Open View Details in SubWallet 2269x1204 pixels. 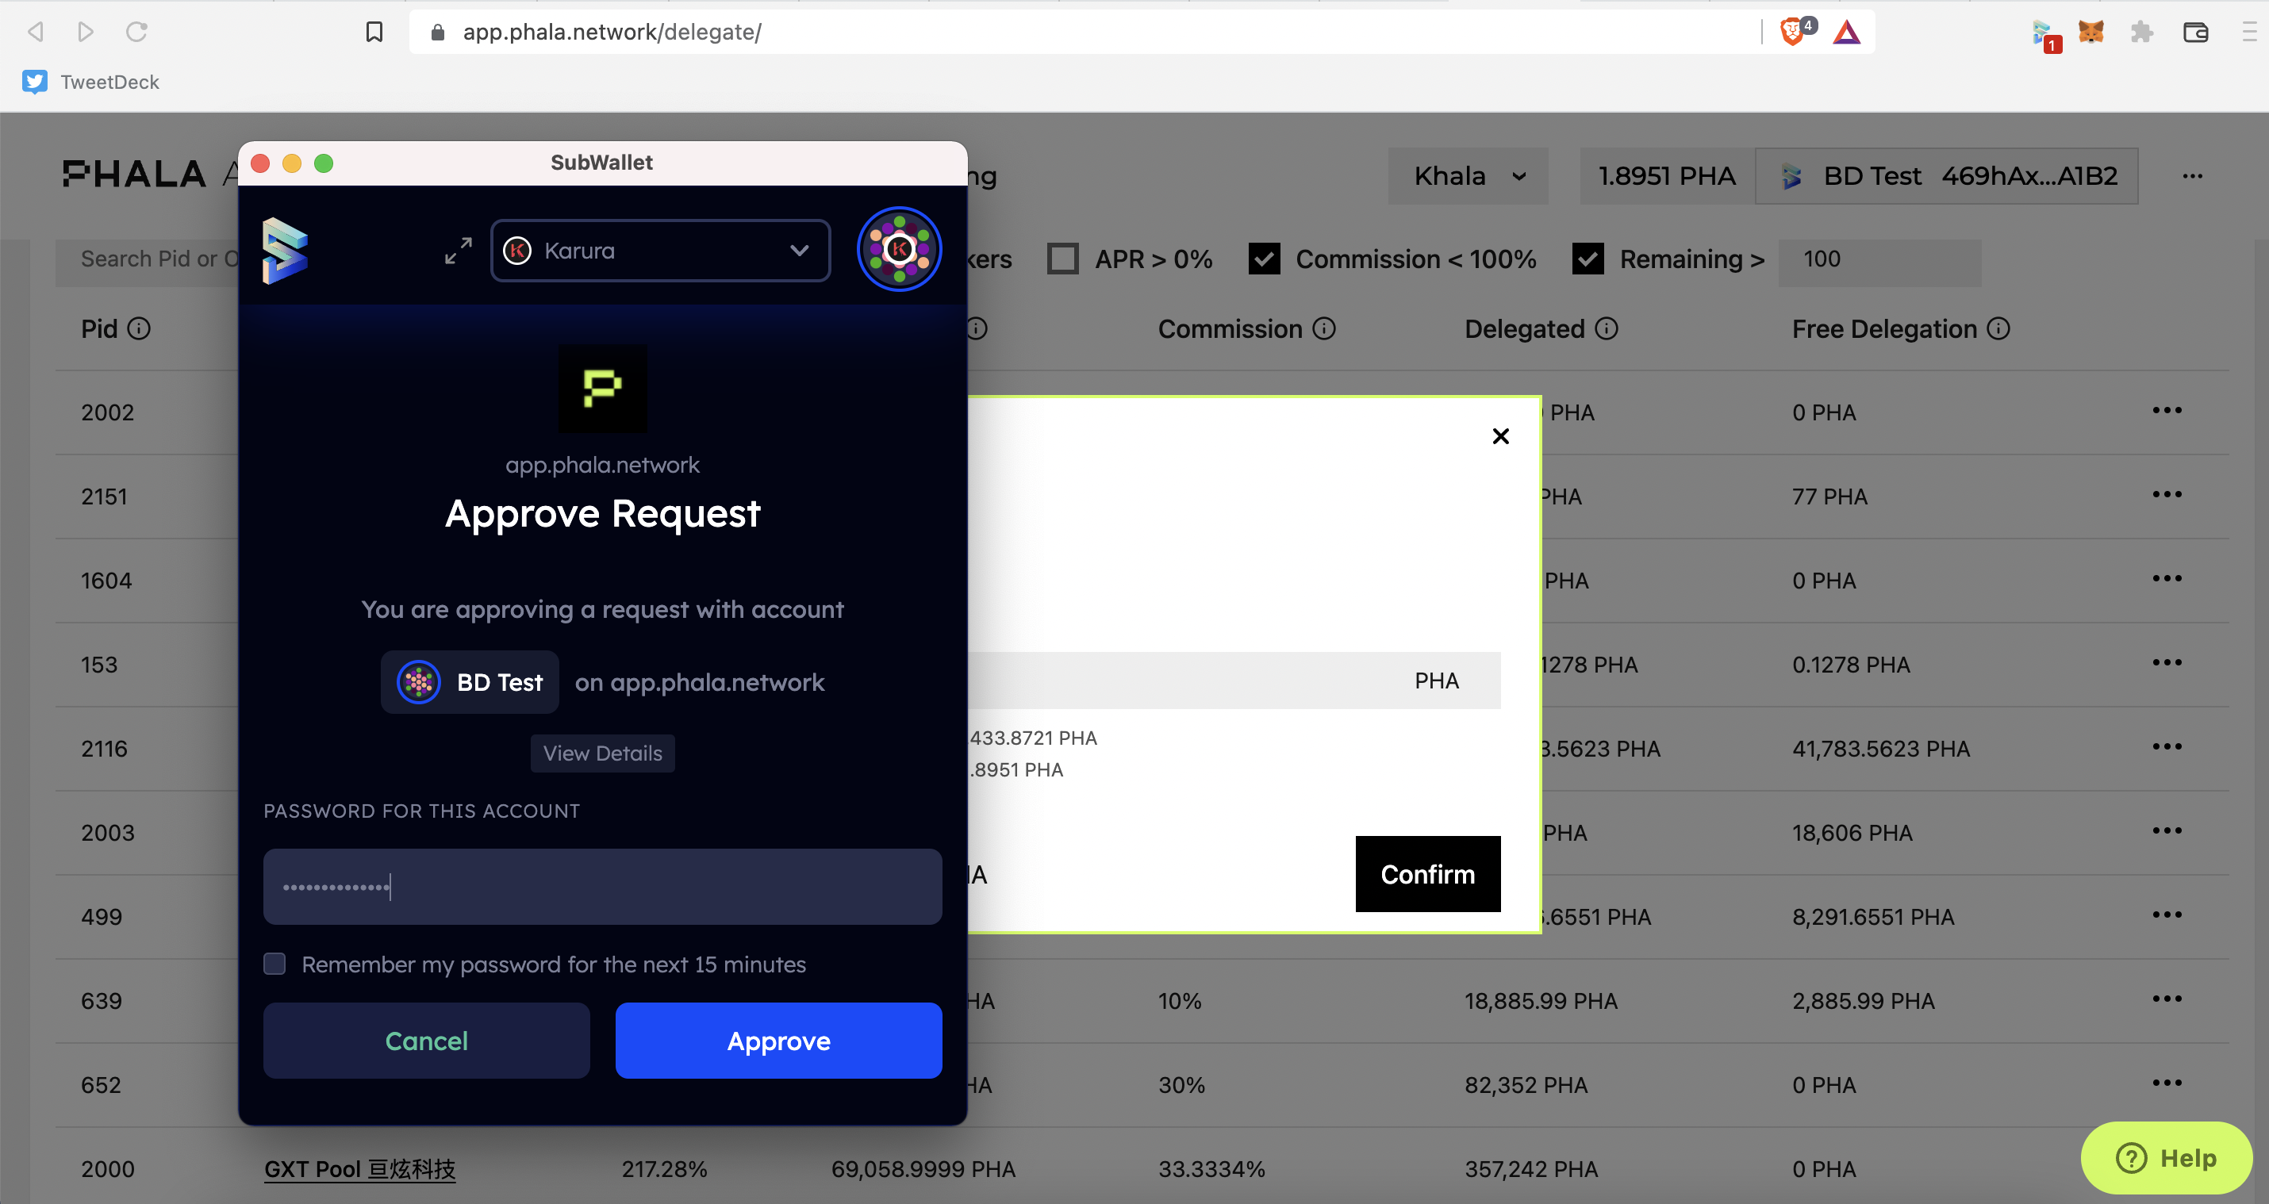pyautogui.click(x=602, y=753)
